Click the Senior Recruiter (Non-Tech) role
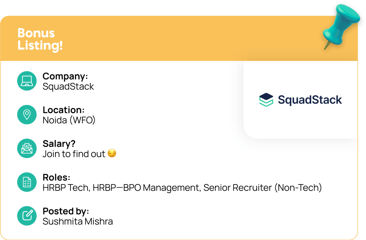Screen dimensions: 366x240 (x=263, y=188)
